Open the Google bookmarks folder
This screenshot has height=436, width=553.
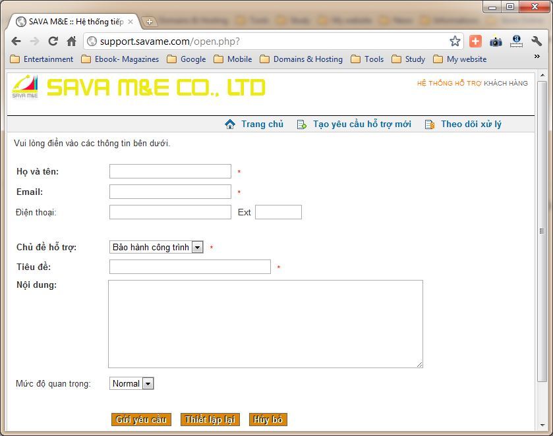pyautogui.click(x=187, y=59)
